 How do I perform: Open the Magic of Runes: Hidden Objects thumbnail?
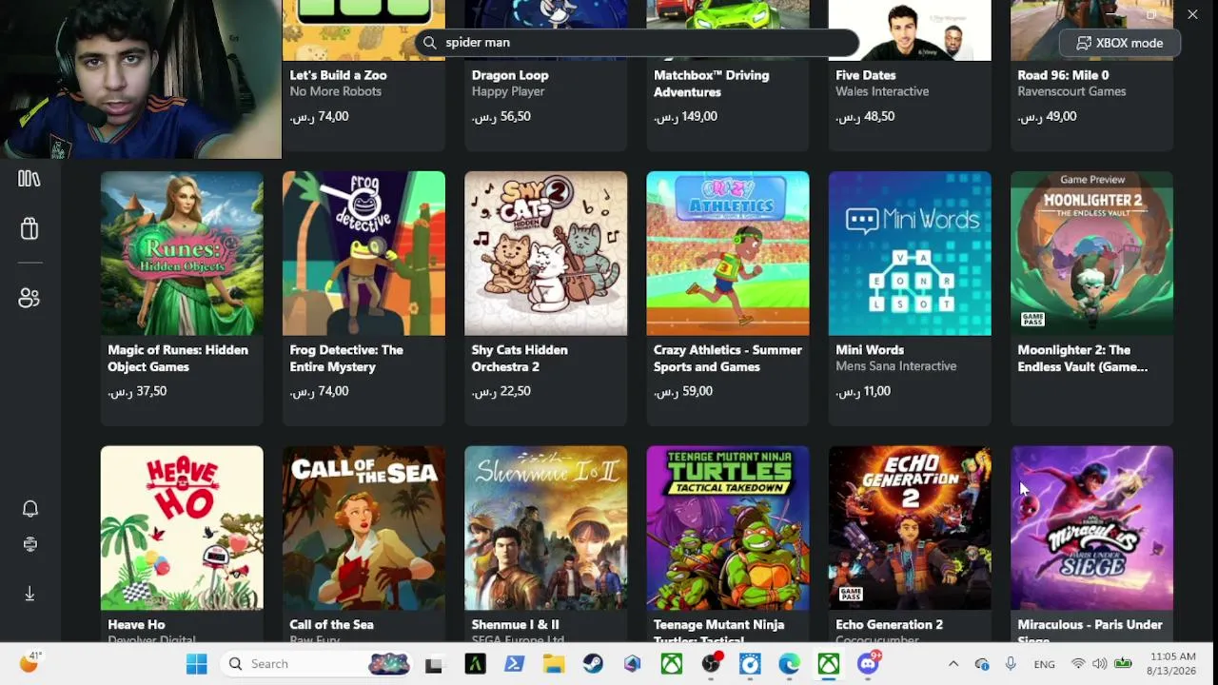pyautogui.click(x=182, y=253)
